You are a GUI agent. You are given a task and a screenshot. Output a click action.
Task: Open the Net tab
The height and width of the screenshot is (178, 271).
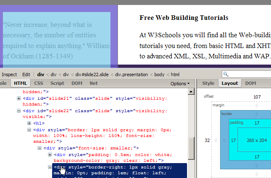[x=94, y=83]
